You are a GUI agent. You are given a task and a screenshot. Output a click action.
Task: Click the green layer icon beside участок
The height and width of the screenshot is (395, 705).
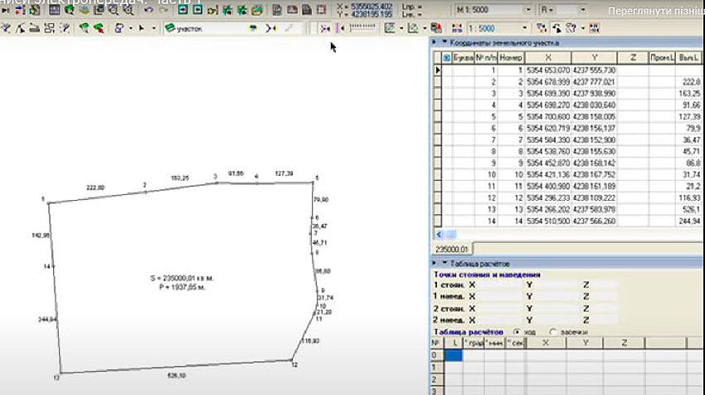point(170,27)
